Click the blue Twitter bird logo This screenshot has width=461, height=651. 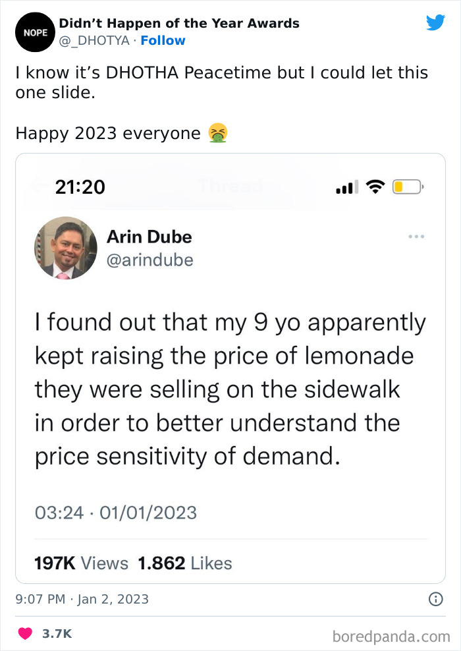point(435,23)
